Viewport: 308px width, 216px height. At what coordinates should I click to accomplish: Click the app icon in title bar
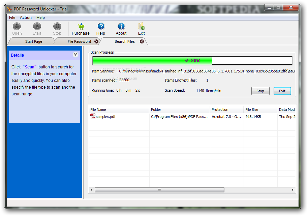tap(9, 9)
